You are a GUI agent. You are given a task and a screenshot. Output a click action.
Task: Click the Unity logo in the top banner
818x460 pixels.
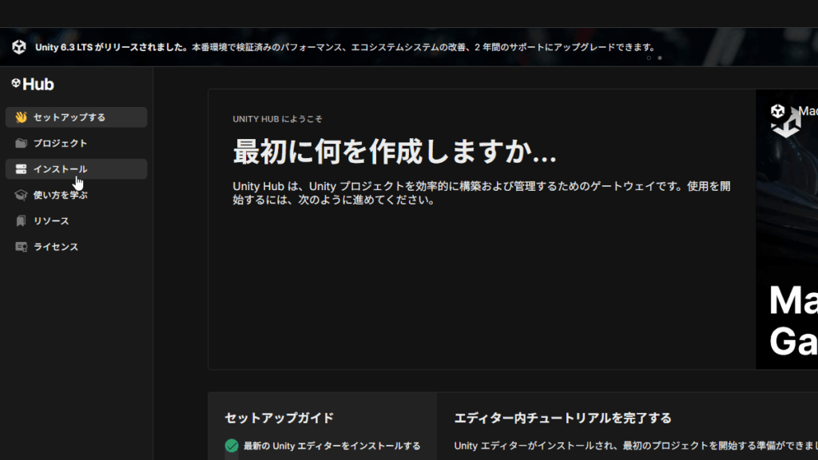click(x=19, y=47)
